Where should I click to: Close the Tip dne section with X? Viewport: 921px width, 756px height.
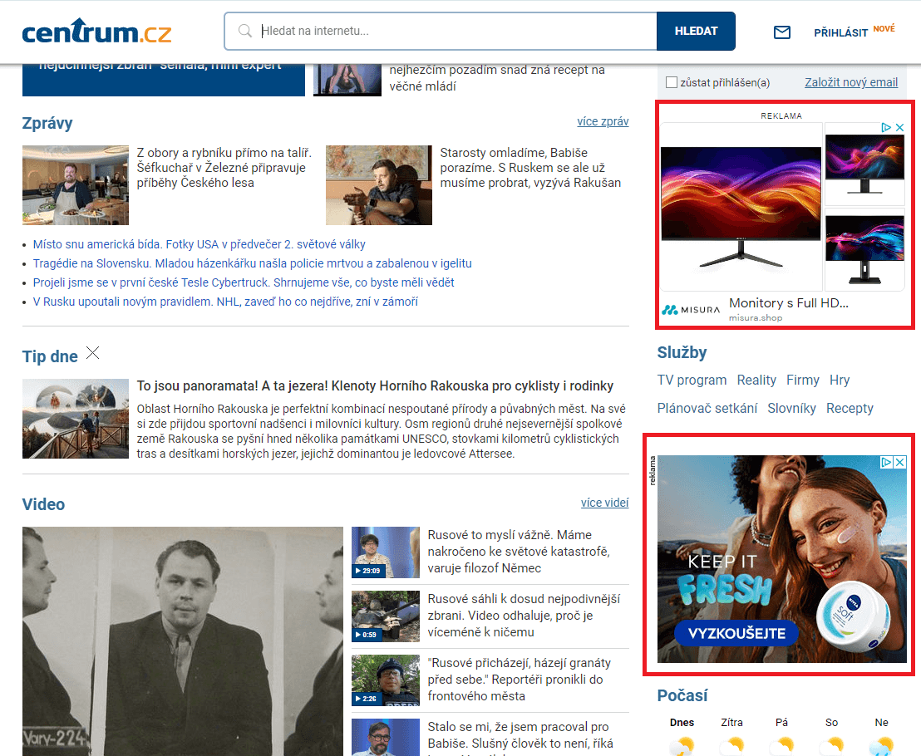point(93,354)
